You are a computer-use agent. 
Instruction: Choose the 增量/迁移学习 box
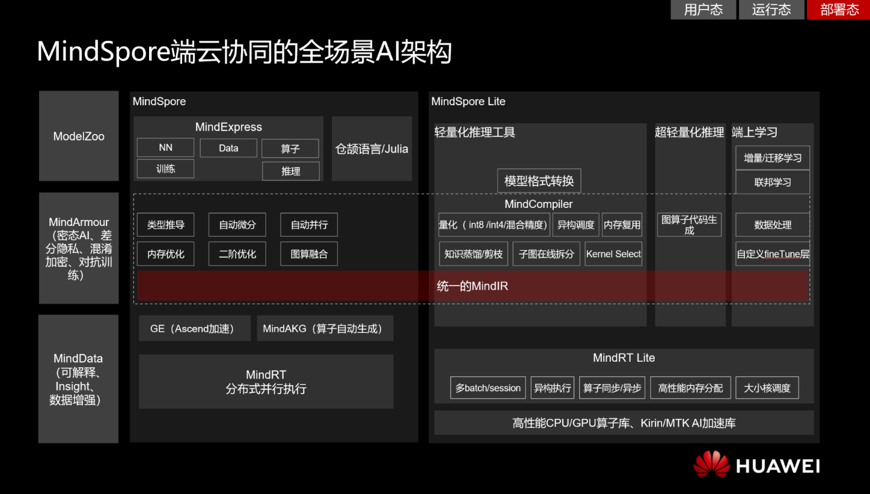point(773,158)
